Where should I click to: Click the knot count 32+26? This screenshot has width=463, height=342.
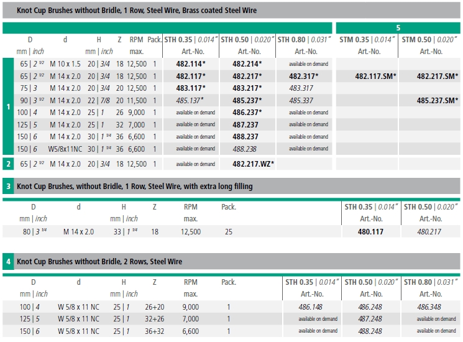154,319
